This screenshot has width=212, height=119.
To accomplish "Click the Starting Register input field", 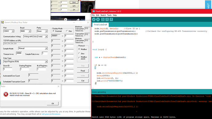I will [25, 69].
